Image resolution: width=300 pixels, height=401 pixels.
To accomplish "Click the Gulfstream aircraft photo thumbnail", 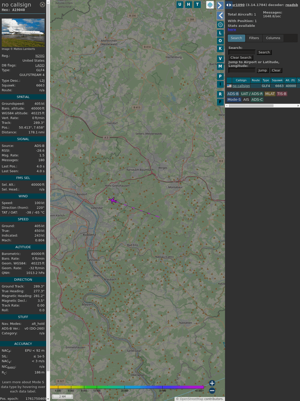I will [x=23, y=33].
